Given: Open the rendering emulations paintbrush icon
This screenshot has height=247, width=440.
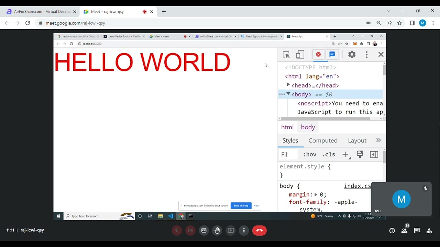Looking at the screenshot, I should (360, 154).
